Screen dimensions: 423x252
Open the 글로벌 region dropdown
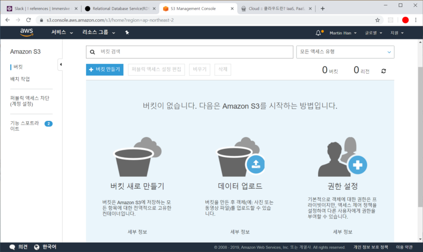click(x=373, y=33)
